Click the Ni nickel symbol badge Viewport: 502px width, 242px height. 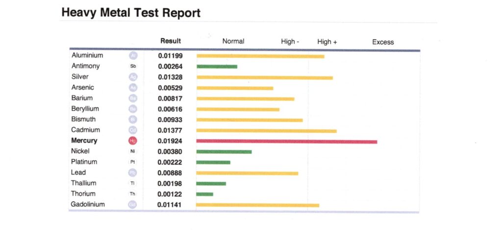(x=133, y=151)
